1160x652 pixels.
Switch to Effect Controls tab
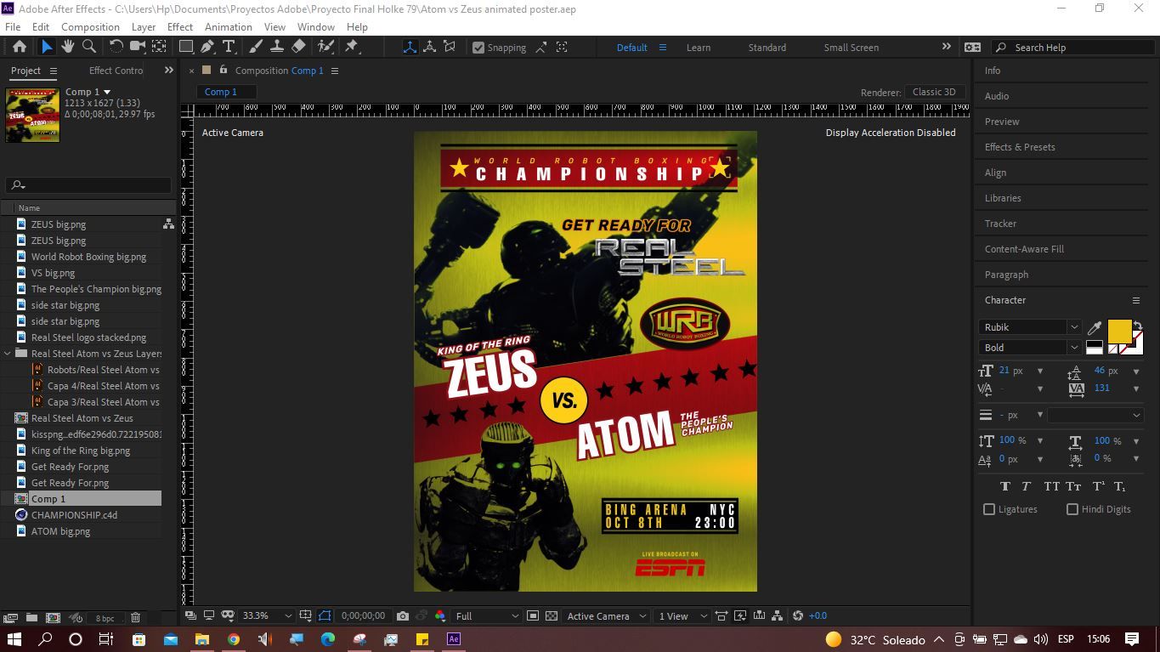(x=116, y=71)
